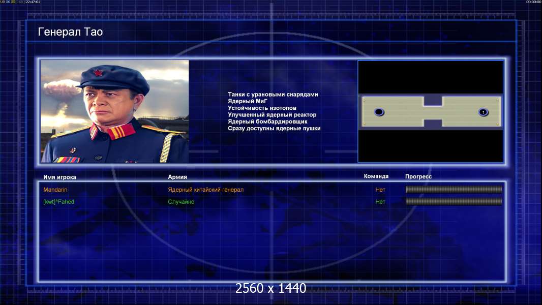Select player name Mandarin
This screenshot has height=305, width=542.
pyautogui.click(x=55, y=190)
